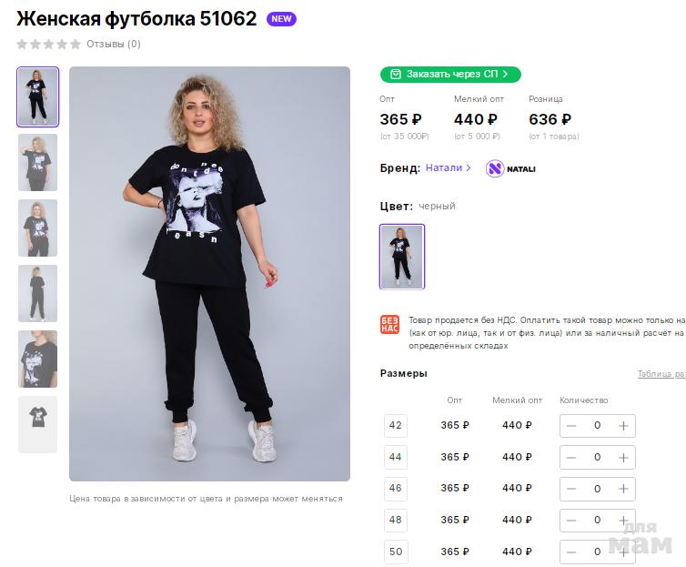Screen dimensions: 686x567
Task: Decrease quantity for size 44
Action: 571,457
